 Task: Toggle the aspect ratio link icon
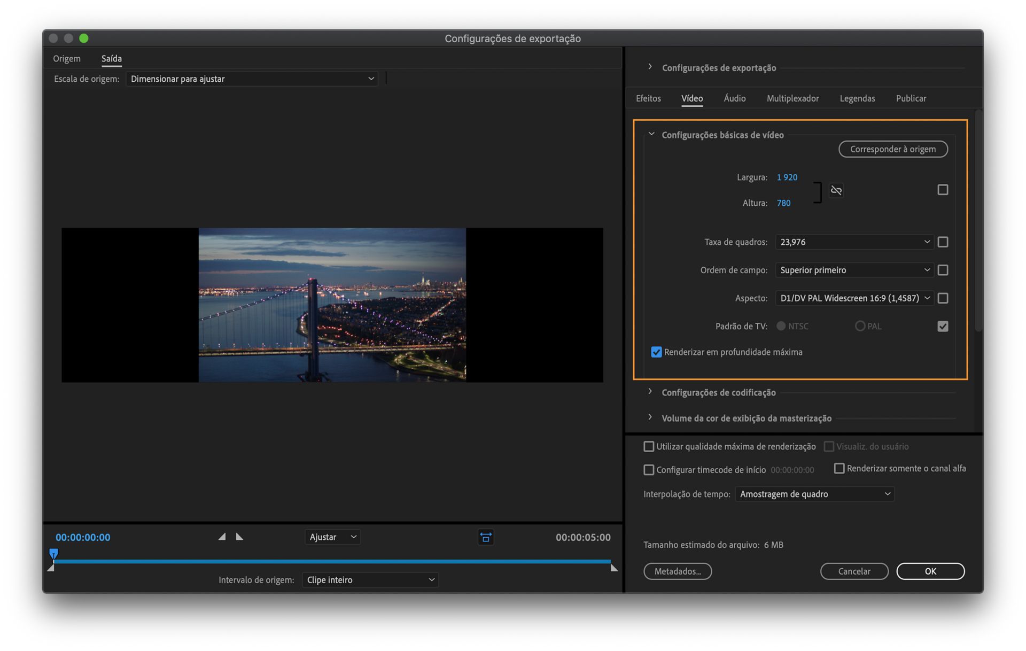836,190
